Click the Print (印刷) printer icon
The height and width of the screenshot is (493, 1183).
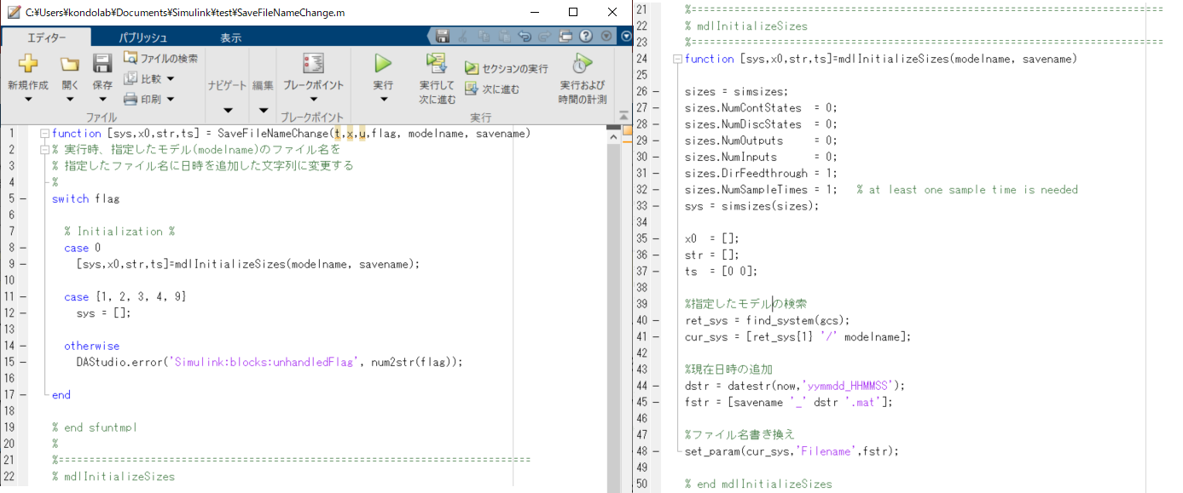130,99
